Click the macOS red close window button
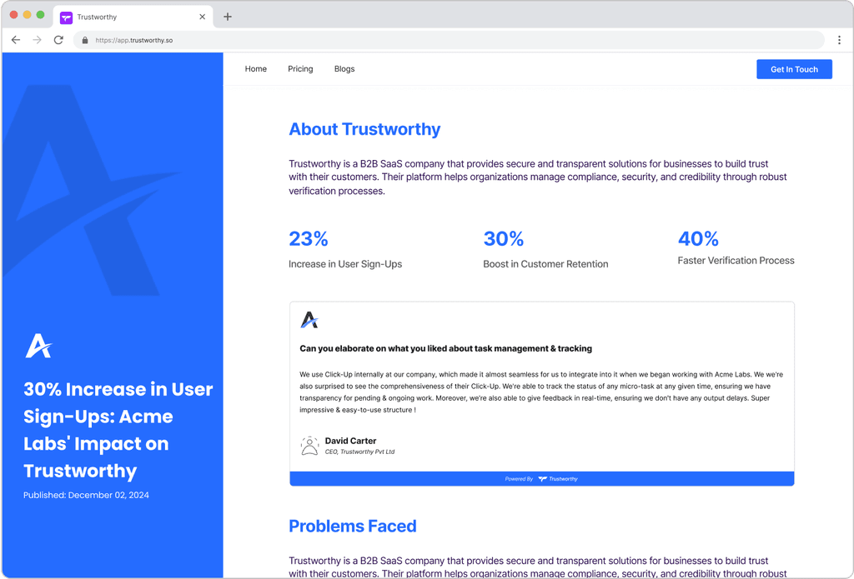Image resolution: width=854 pixels, height=579 pixels. (x=13, y=15)
